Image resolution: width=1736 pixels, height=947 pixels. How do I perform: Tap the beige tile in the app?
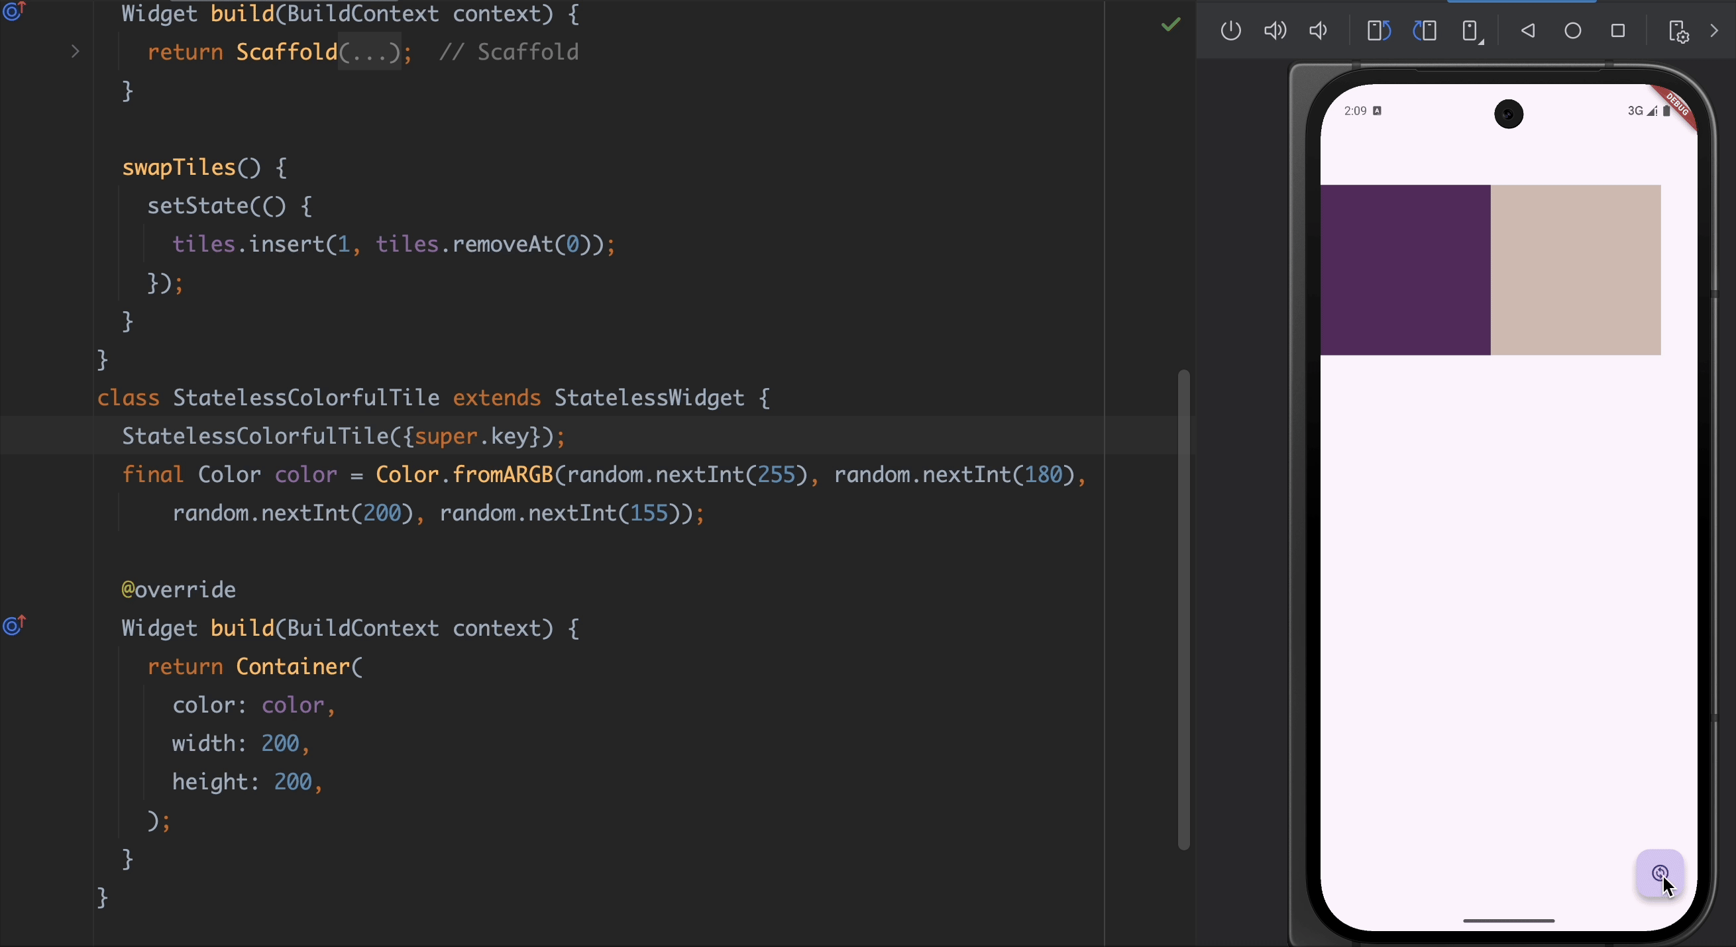click(x=1575, y=270)
